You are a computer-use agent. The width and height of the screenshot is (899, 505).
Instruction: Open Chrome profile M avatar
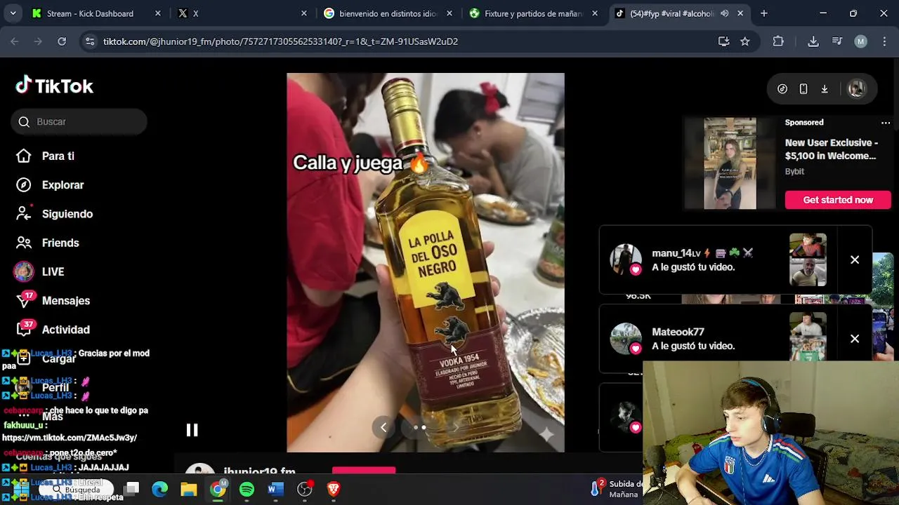(x=860, y=41)
